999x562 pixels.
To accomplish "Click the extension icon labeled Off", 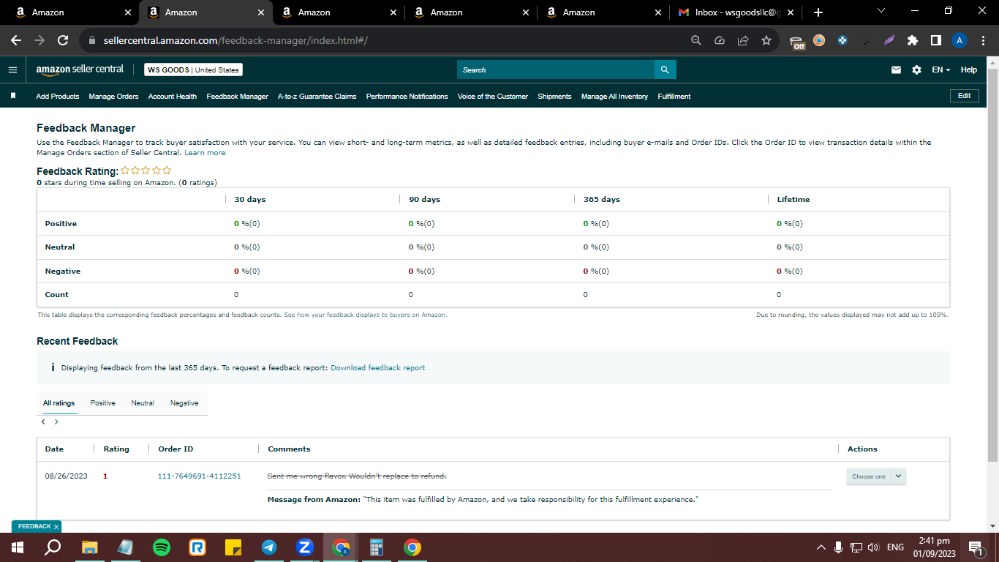I will pyautogui.click(x=797, y=42).
